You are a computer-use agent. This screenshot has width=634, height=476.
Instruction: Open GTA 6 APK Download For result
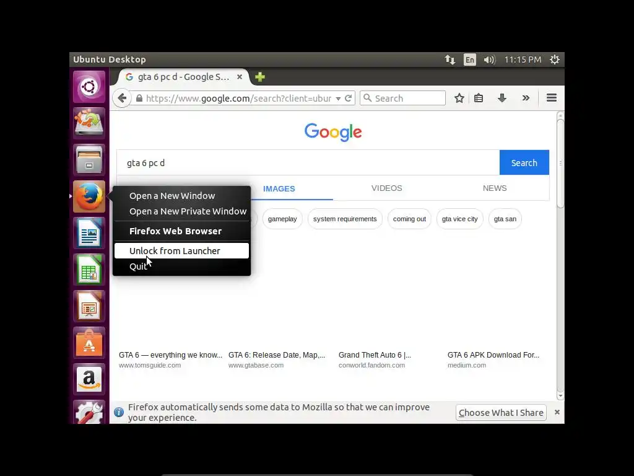(x=493, y=355)
